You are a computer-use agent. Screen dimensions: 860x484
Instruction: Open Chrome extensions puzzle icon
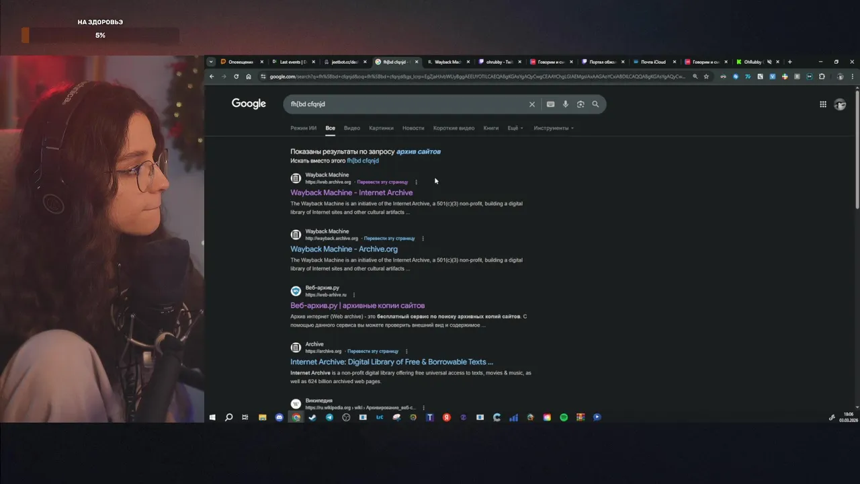coord(822,77)
